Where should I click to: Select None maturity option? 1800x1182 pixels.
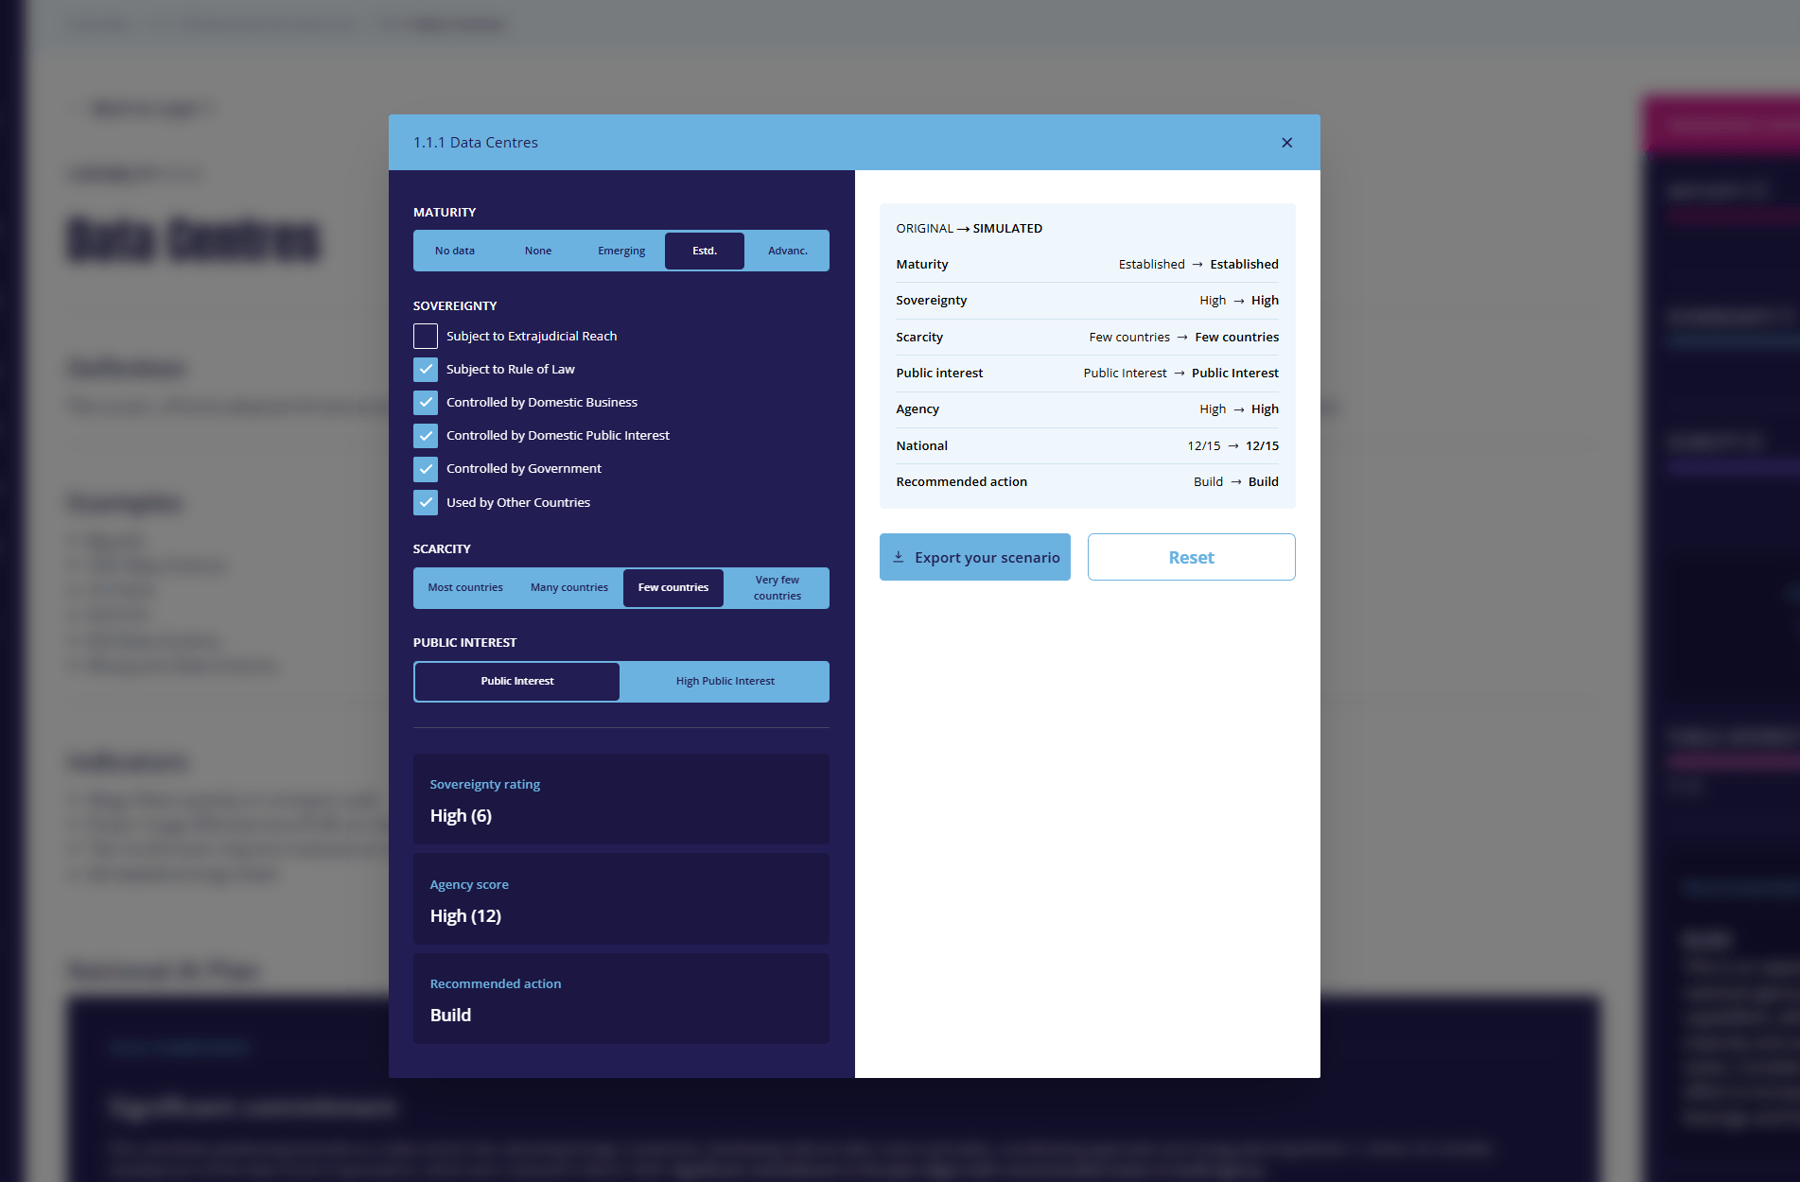[538, 251]
